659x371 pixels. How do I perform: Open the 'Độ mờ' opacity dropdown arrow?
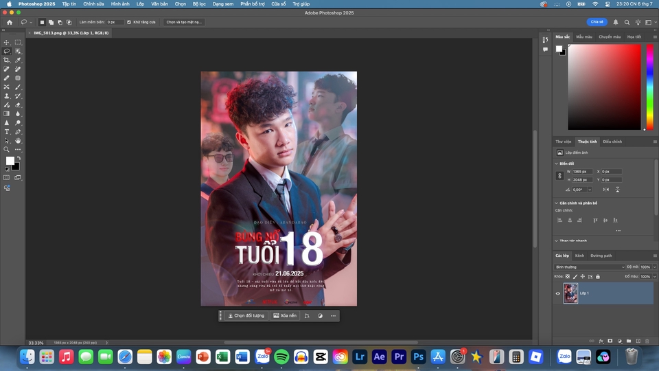pyautogui.click(x=654, y=267)
